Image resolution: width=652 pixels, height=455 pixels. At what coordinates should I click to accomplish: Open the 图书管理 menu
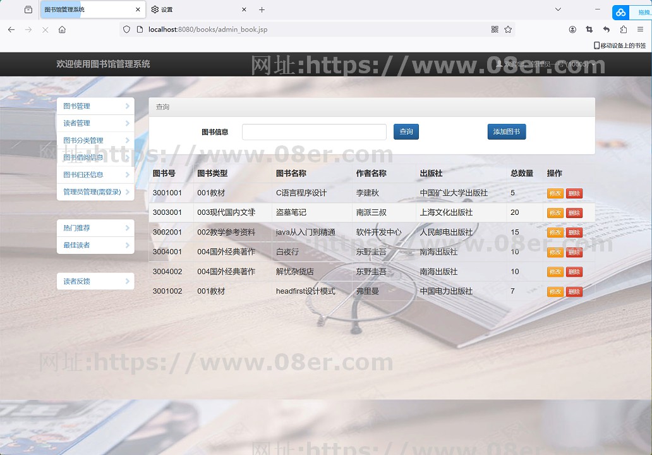95,106
